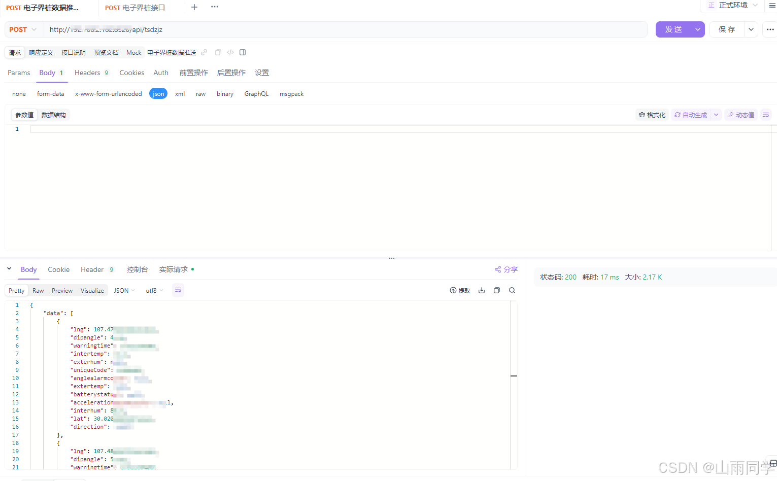Image resolution: width=777 pixels, height=481 pixels.
Task: Open 前置操作 pre-processors tab
Action: pos(193,73)
